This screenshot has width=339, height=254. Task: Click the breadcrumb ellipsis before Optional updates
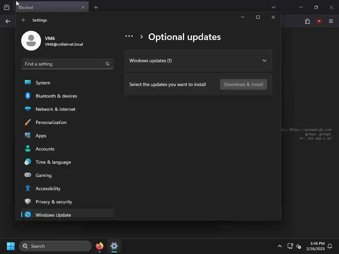(x=129, y=36)
